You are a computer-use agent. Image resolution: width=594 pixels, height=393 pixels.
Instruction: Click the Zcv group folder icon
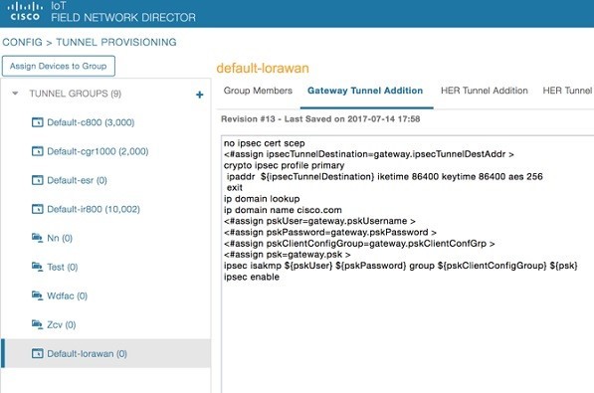[x=37, y=324]
